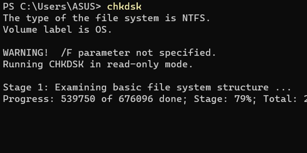Click the number 539750
Image resolution: width=307 pixels, height=153 pixels.
pos(78,99)
